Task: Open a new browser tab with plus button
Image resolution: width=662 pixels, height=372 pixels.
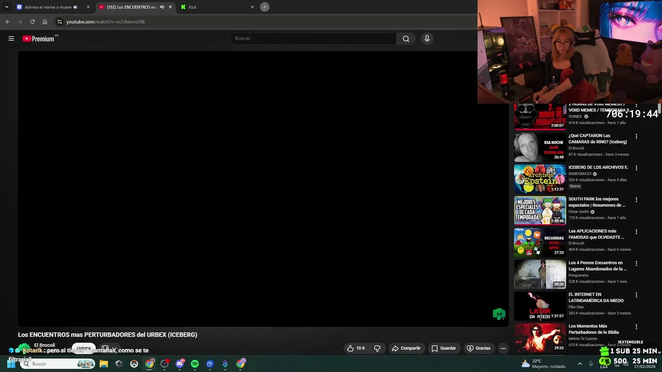Action: 264,7
